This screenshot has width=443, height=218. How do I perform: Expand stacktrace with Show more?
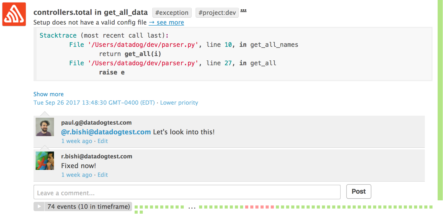tap(48, 94)
